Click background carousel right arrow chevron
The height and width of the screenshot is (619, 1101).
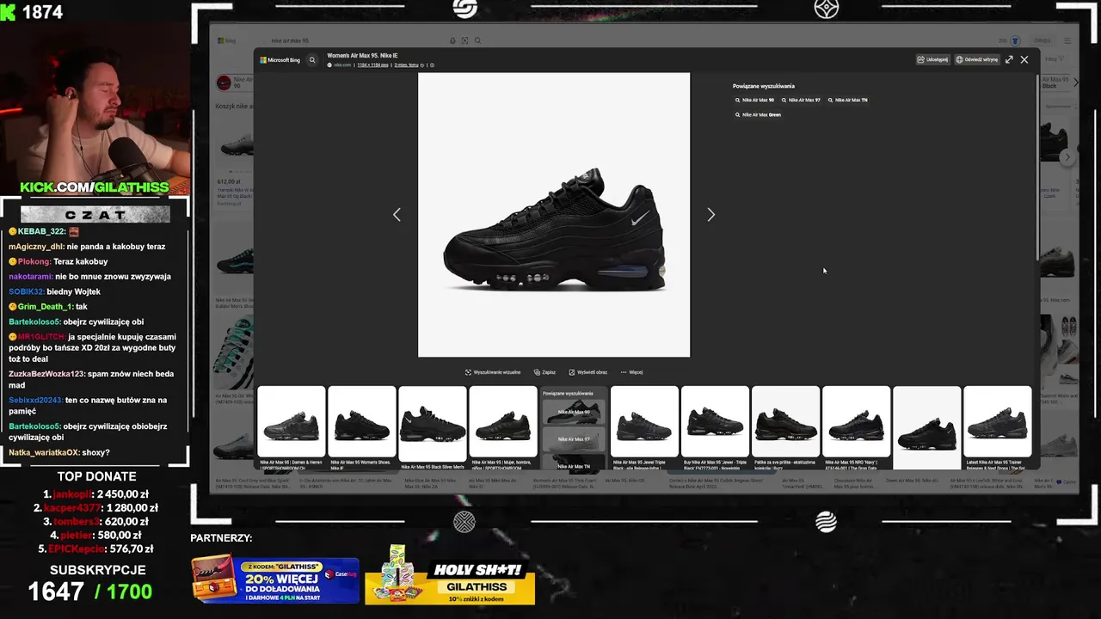(x=1067, y=157)
